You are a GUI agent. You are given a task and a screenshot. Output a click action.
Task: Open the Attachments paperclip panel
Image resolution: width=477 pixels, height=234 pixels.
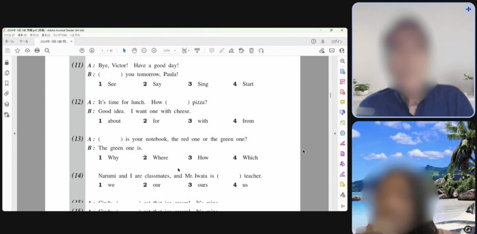click(x=7, y=94)
